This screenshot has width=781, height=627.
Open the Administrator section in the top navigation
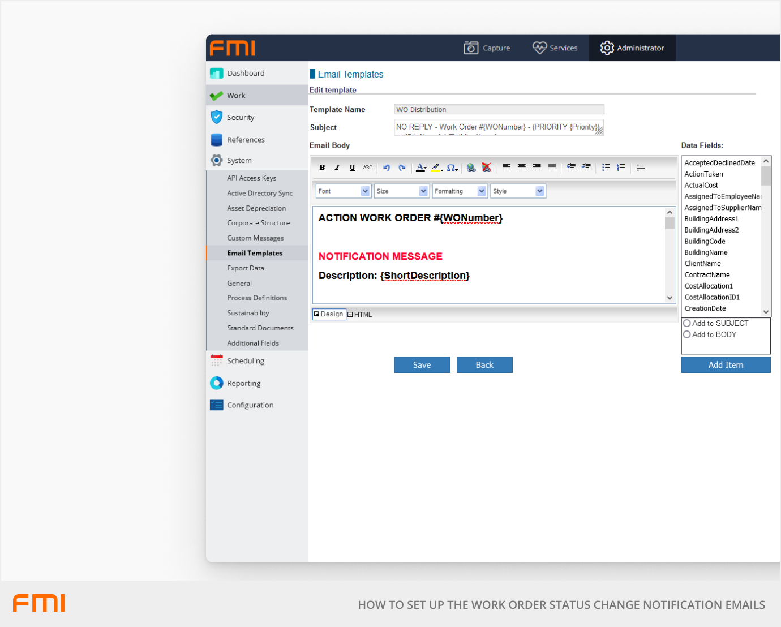coord(632,48)
